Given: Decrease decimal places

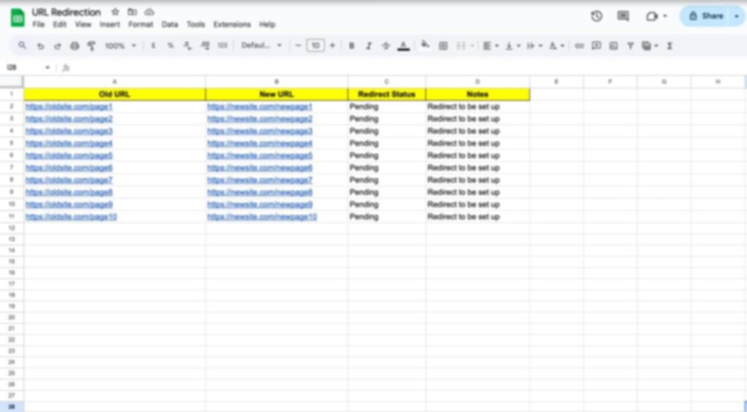Looking at the screenshot, I should (187, 46).
